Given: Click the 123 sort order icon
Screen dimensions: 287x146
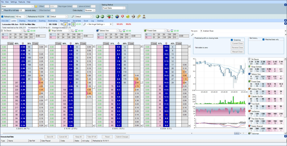Looking at the screenshot, I should [x=62, y=24].
